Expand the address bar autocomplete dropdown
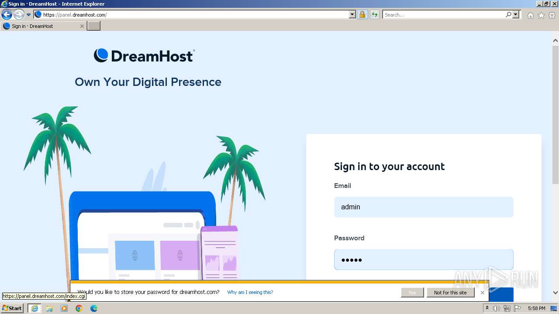559x314 pixels. pos(352,15)
